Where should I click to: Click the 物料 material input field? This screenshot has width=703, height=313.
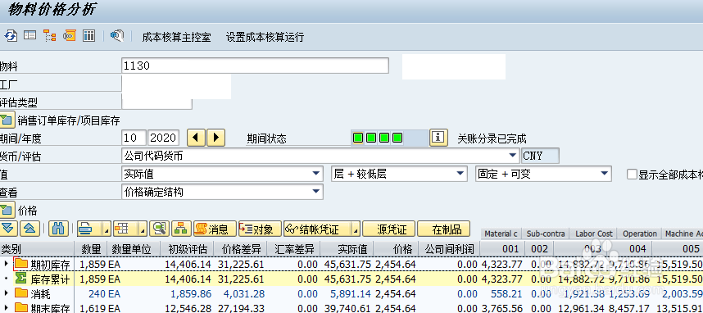(x=255, y=66)
